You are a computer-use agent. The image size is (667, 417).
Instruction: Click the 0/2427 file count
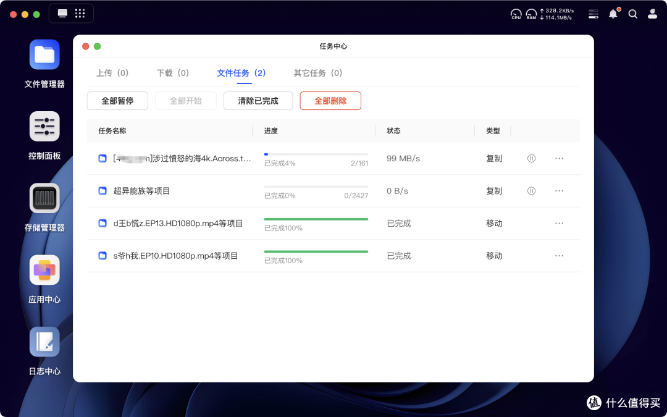[356, 196]
